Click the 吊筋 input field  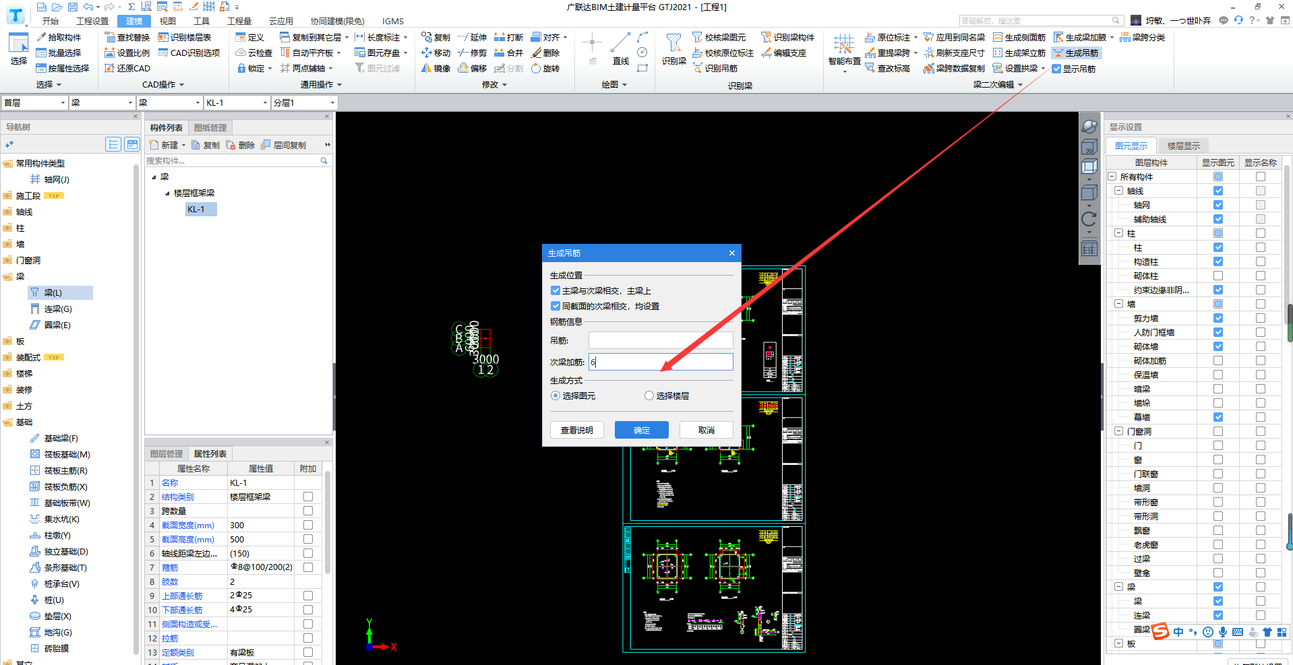click(x=661, y=340)
